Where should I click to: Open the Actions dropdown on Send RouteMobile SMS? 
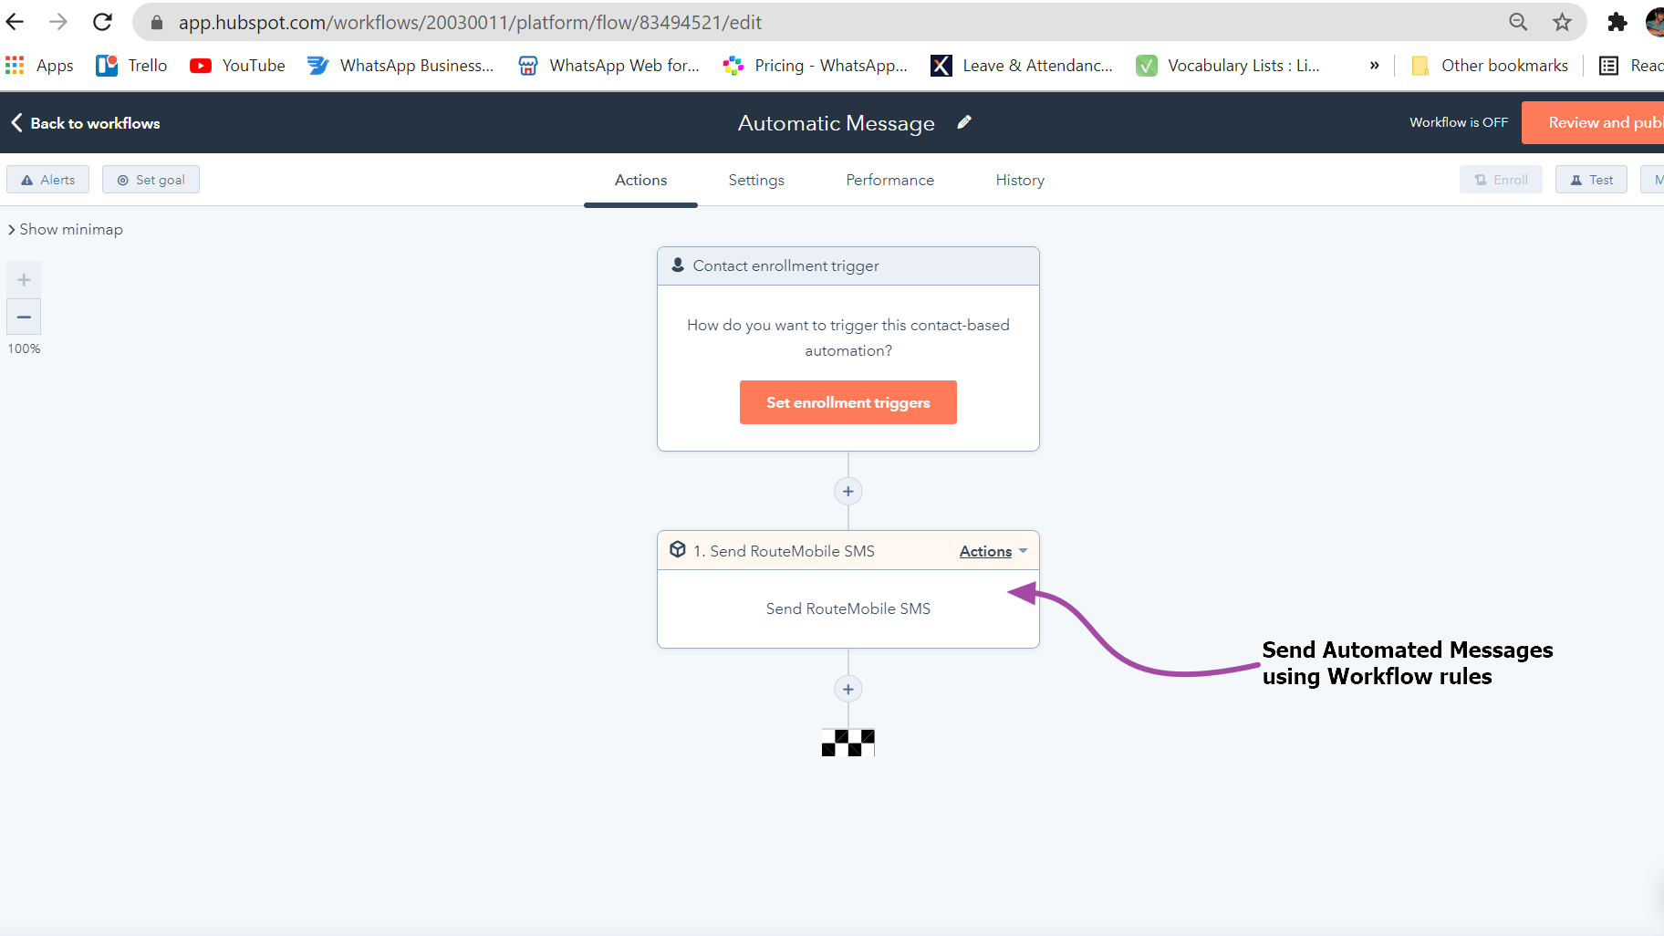point(992,550)
